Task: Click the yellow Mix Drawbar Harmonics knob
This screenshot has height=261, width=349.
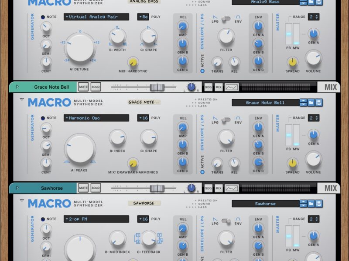Action: [x=133, y=164]
